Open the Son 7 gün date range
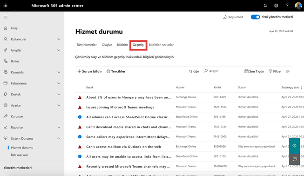 click(254, 71)
